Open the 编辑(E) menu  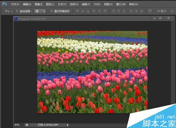[27, 4]
